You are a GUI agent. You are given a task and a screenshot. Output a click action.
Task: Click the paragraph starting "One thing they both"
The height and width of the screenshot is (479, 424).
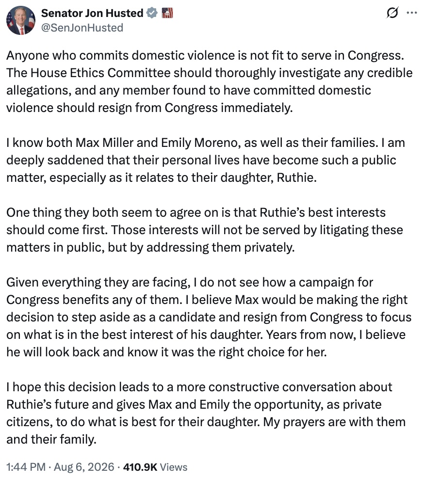point(205,230)
